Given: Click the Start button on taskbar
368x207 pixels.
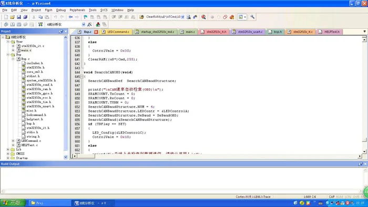Looking at the screenshot, I should coord(13,203).
